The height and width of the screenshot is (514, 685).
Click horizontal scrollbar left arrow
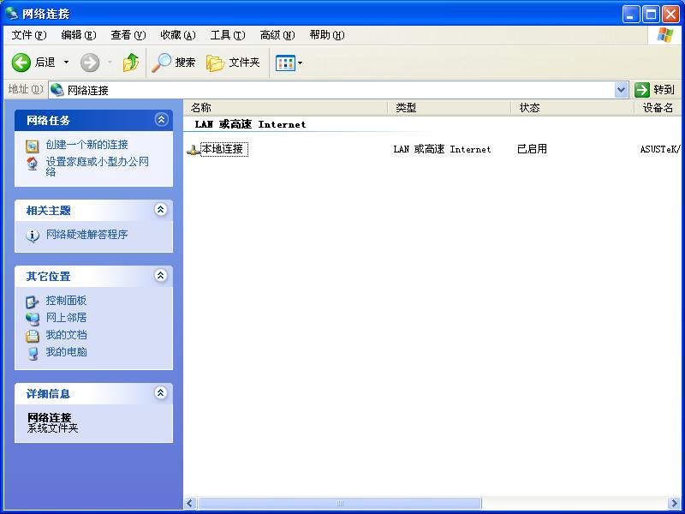tap(190, 503)
